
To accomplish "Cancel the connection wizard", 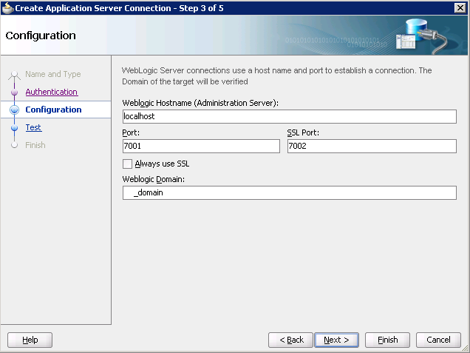I will point(438,340).
